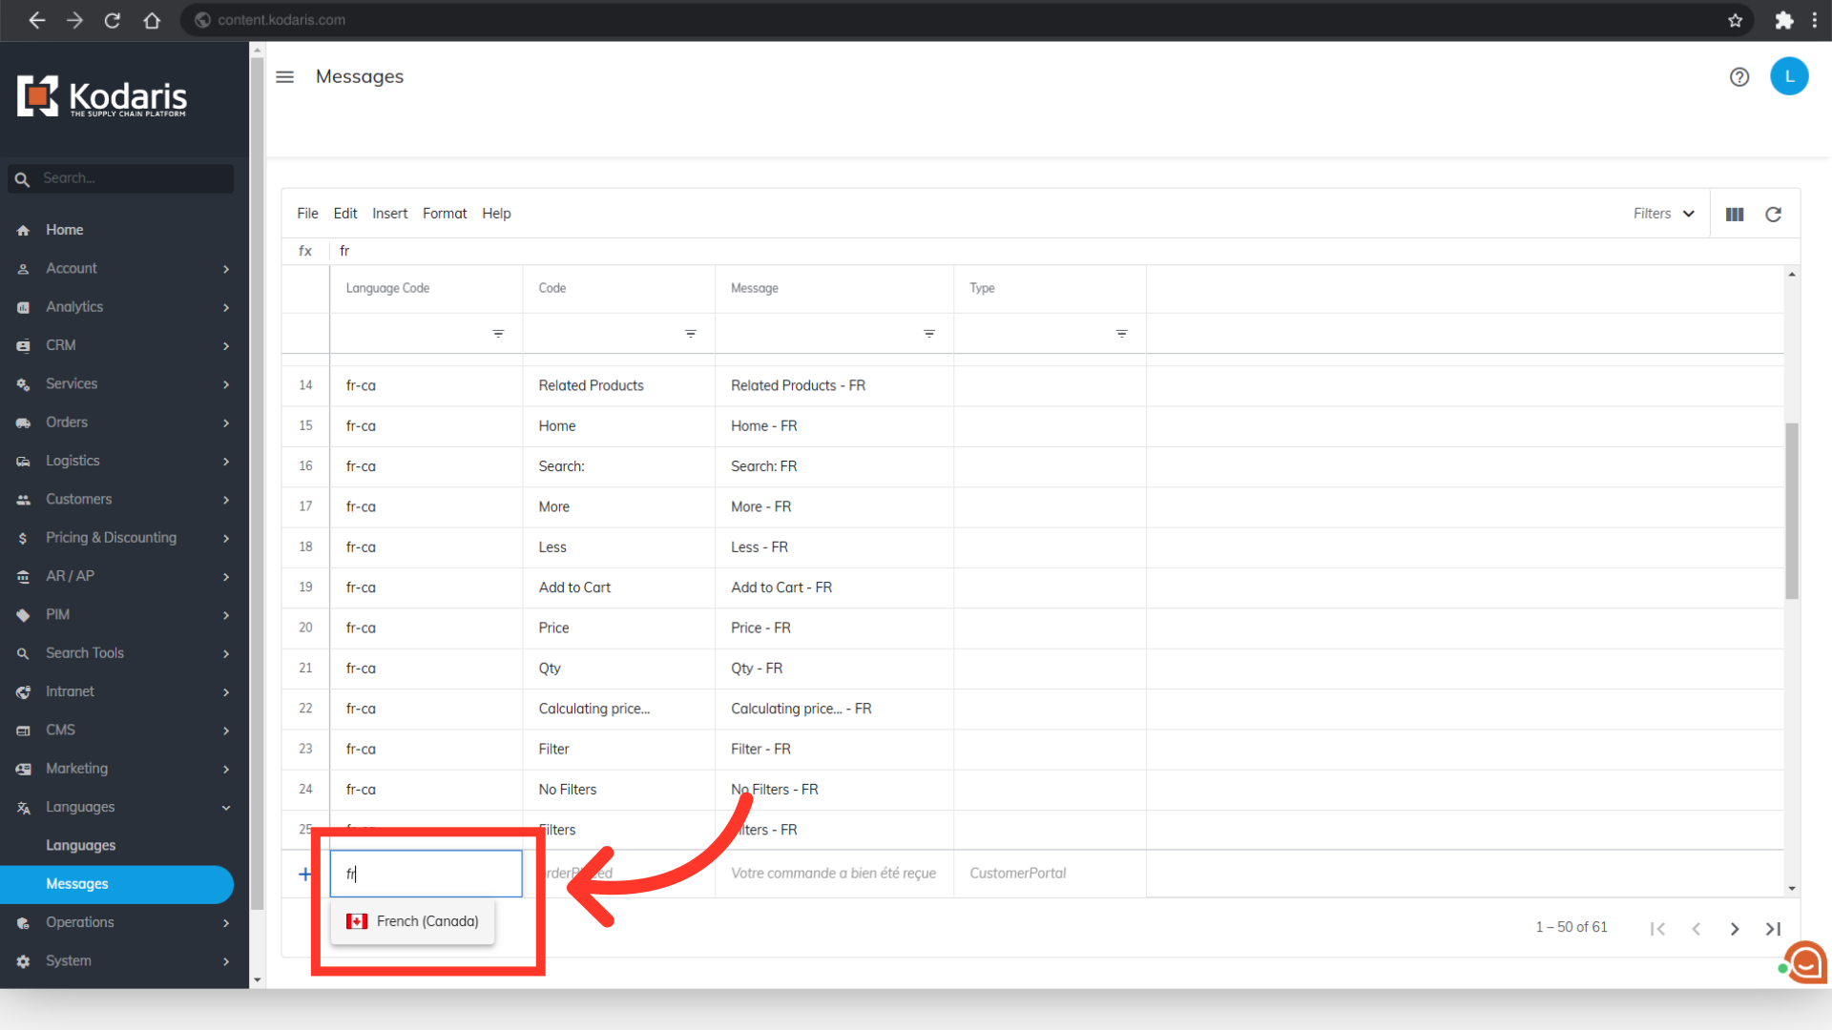Open the chat support bubble
This screenshot has width=1832, height=1030.
tap(1806, 963)
